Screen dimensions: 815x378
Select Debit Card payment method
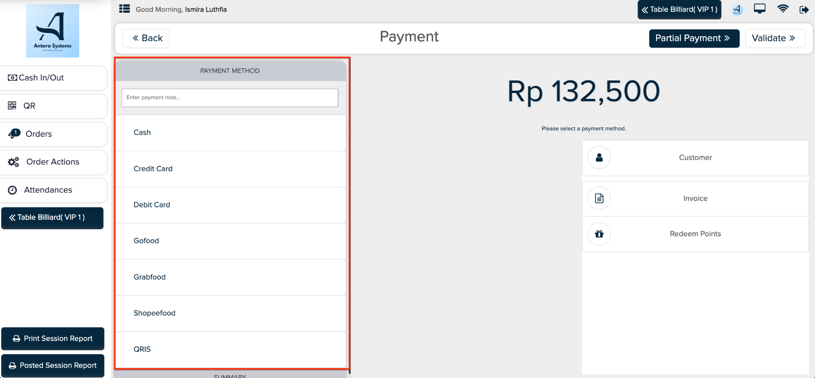[x=230, y=205]
